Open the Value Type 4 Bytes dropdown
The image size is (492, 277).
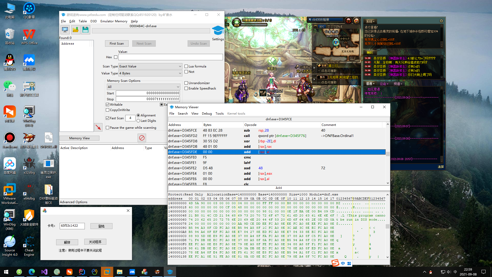(x=150, y=73)
